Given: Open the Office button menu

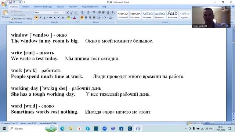Looking at the screenshot, I should [x=4, y=4].
